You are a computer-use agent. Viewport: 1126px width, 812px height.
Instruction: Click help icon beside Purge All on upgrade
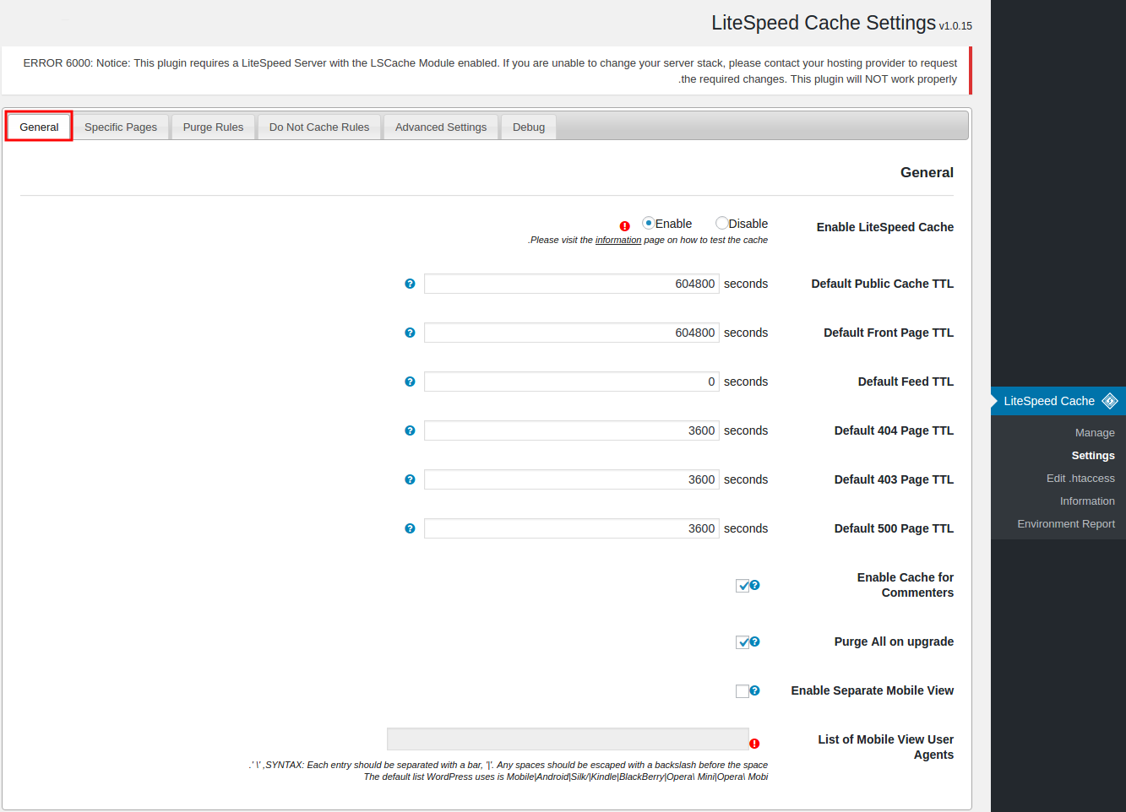coord(755,641)
